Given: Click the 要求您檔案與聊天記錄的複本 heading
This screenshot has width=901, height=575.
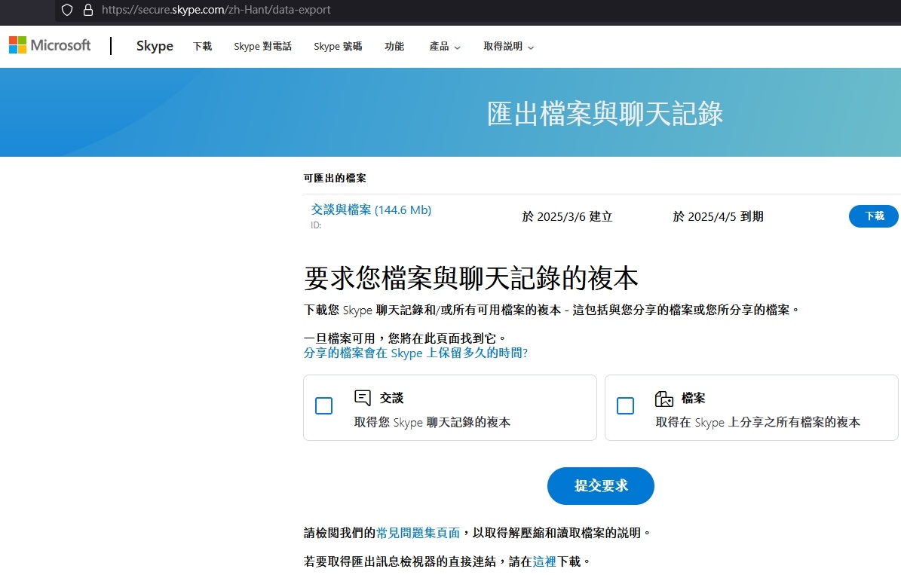Looking at the screenshot, I should pyautogui.click(x=470, y=278).
